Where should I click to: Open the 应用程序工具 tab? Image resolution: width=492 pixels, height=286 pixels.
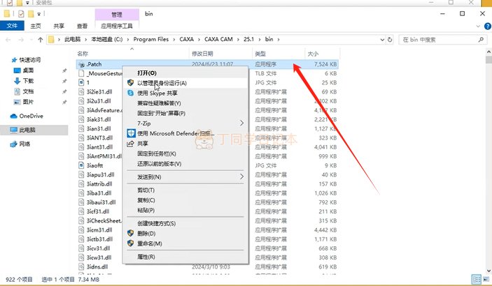117,26
